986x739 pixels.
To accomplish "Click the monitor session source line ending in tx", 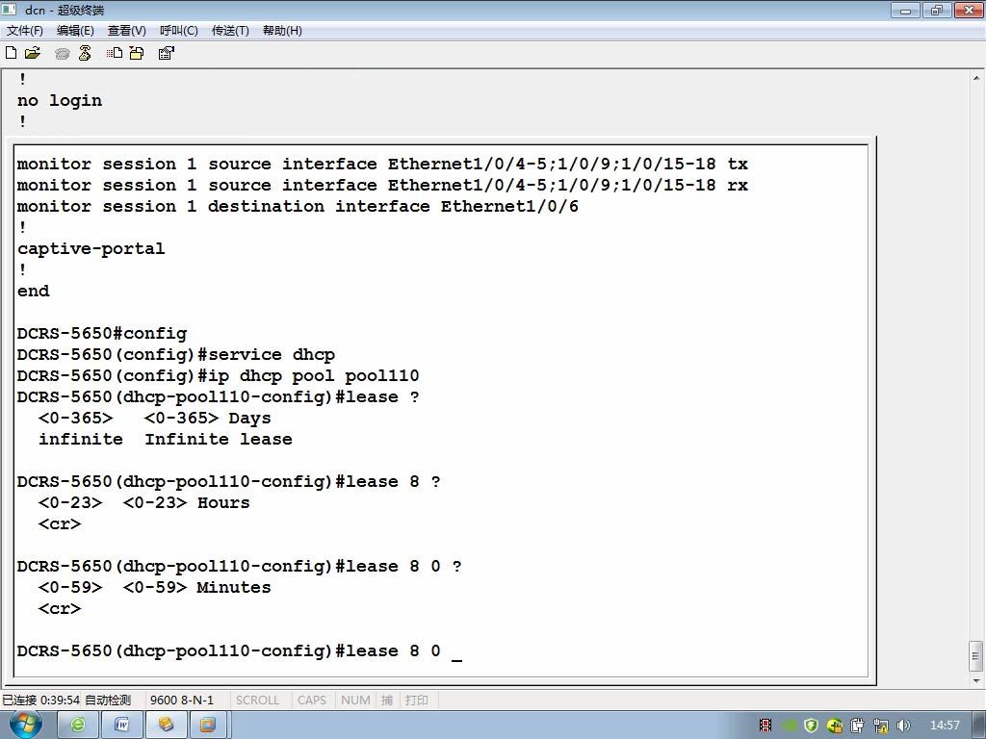I will click(x=382, y=164).
